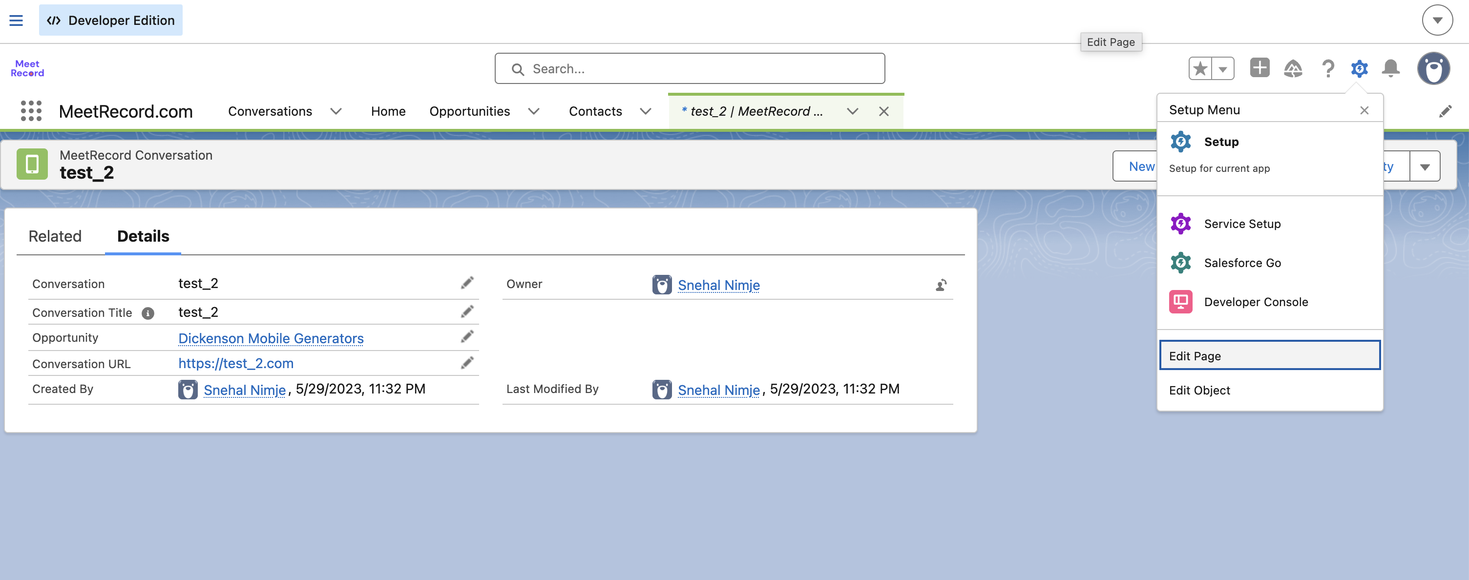Open Owner Snehal Nimje link
The width and height of the screenshot is (1469, 580).
click(x=718, y=285)
